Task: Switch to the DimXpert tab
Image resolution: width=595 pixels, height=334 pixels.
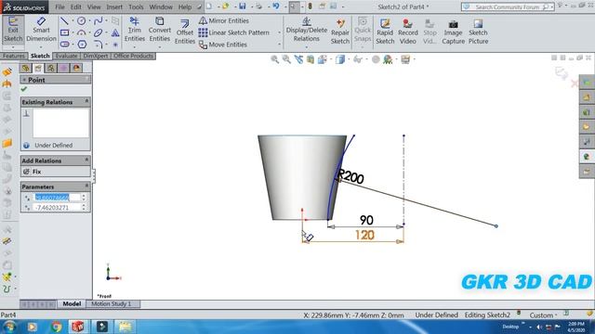Action: coord(95,56)
